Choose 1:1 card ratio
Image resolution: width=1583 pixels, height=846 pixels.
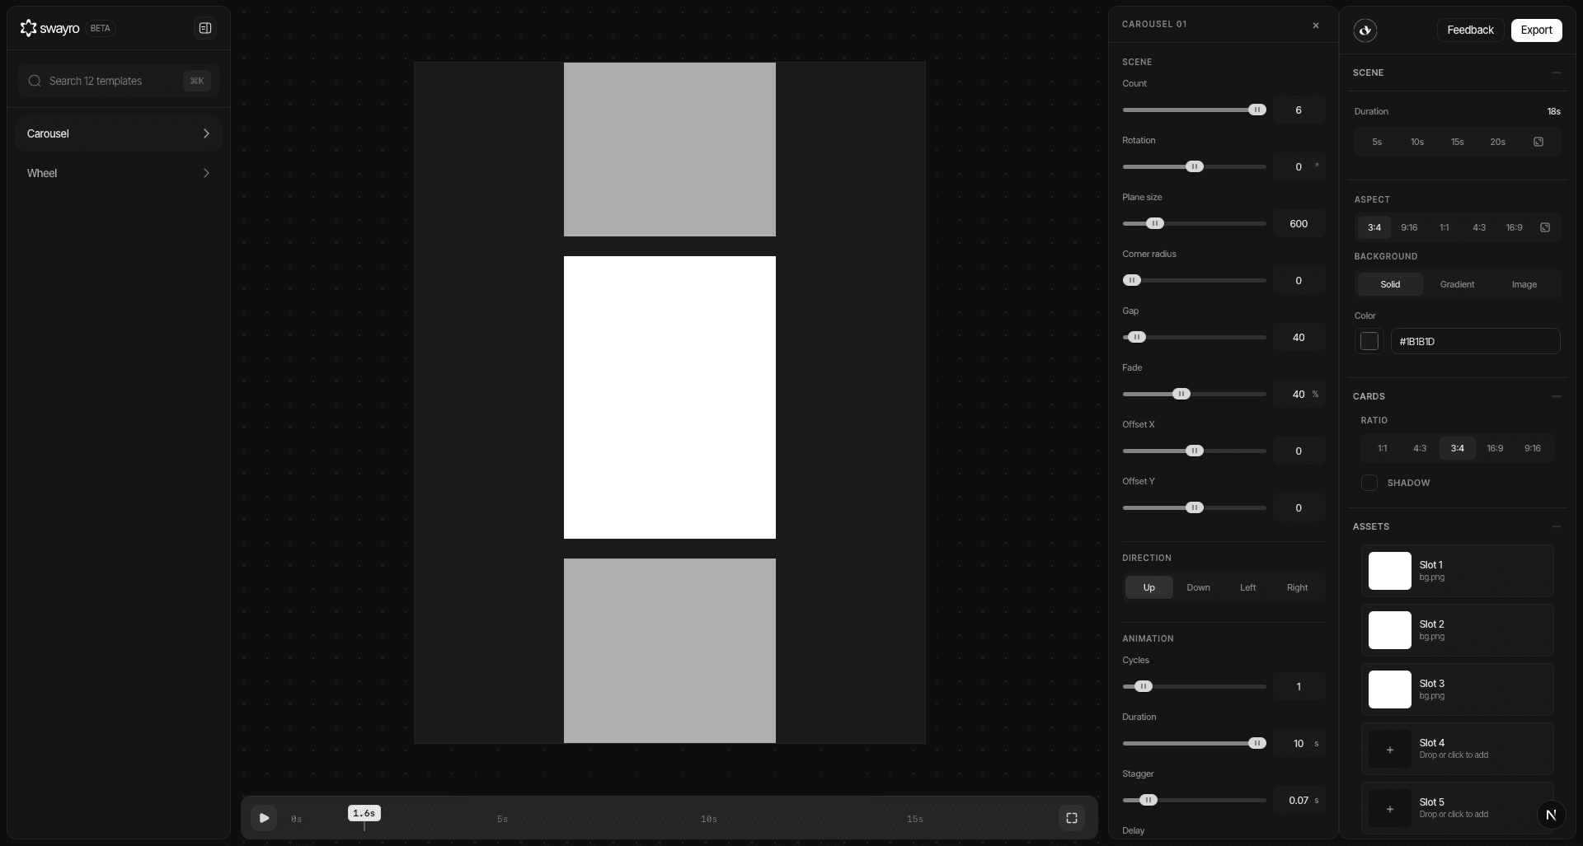pyautogui.click(x=1383, y=448)
